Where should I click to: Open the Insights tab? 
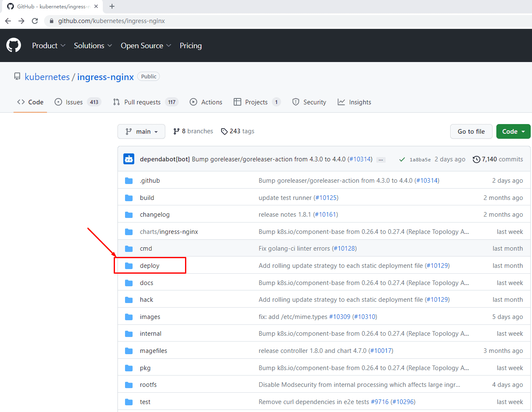[x=355, y=102]
